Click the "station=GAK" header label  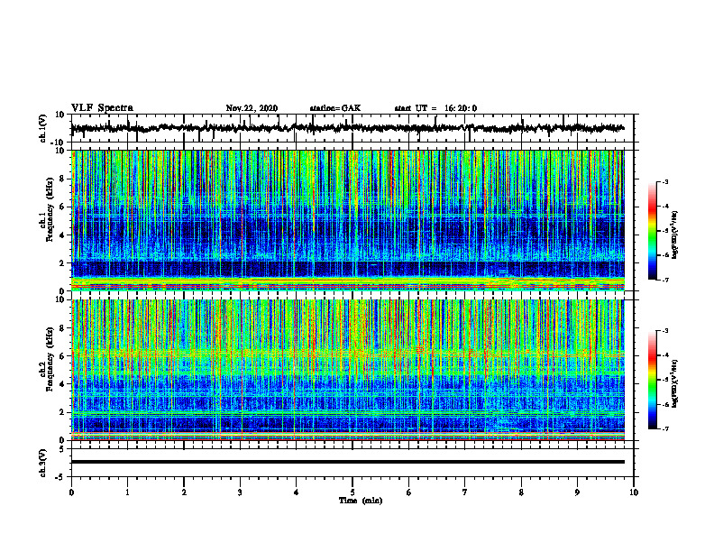click(335, 108)
